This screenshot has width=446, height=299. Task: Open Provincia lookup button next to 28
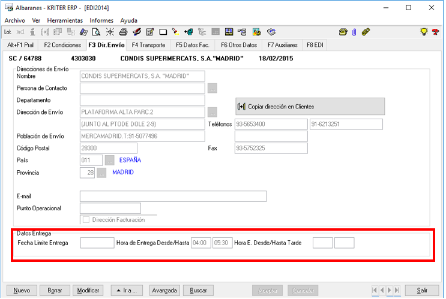point(101,173)
